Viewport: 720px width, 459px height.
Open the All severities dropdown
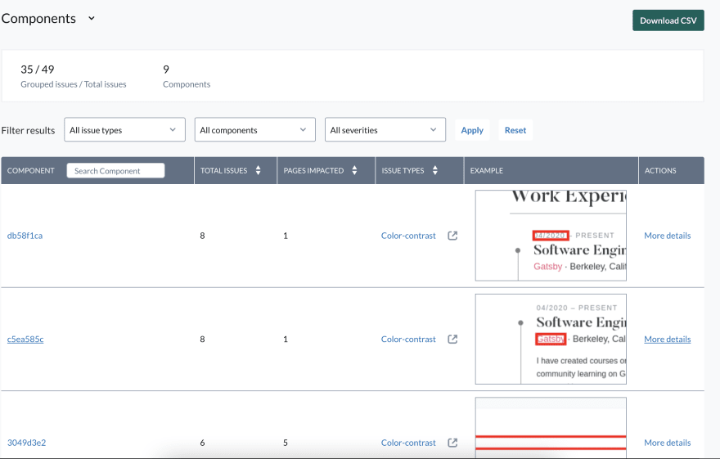point(385,130)
